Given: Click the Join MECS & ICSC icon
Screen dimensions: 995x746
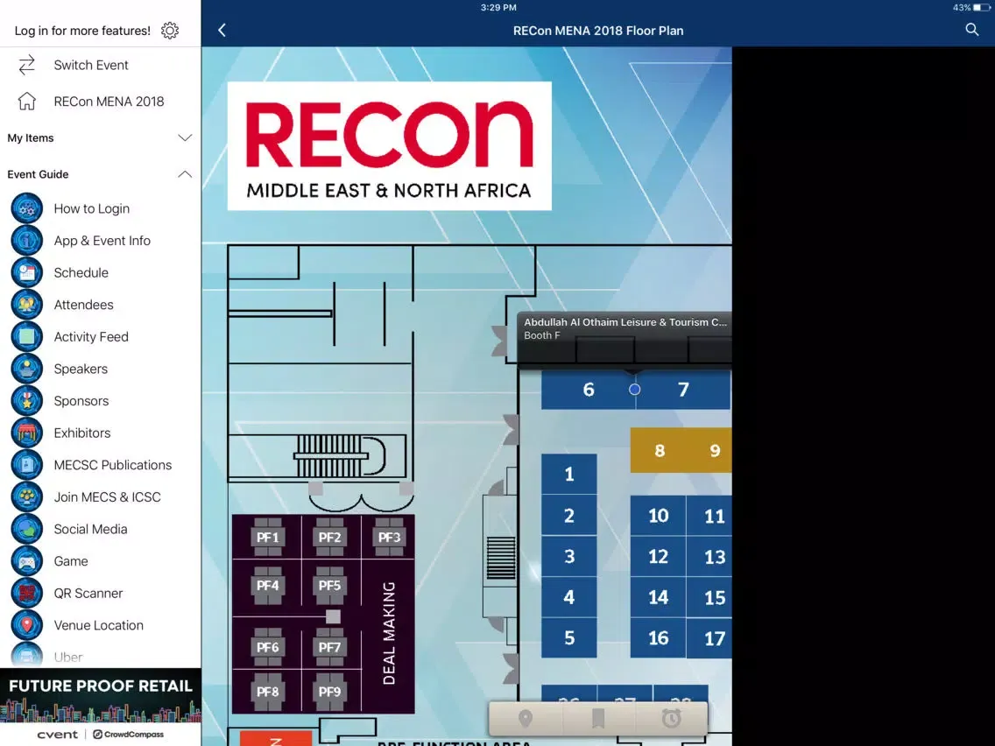Looking at the screenshot, I should [x=26, y=496].
